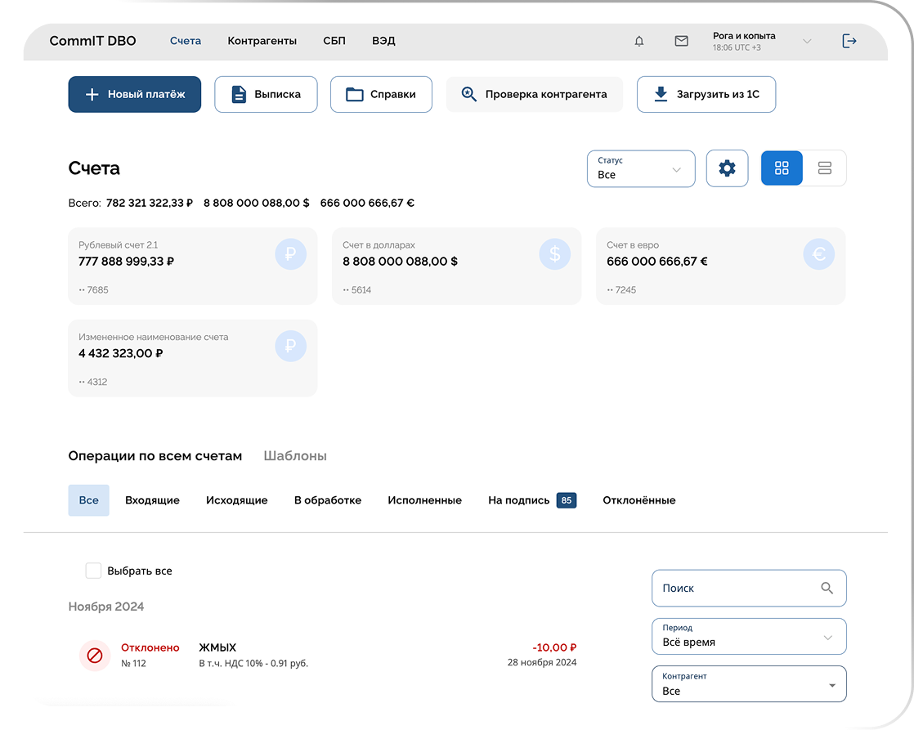
Task: Open Контрагенты in top navigation
Action: 262,41
